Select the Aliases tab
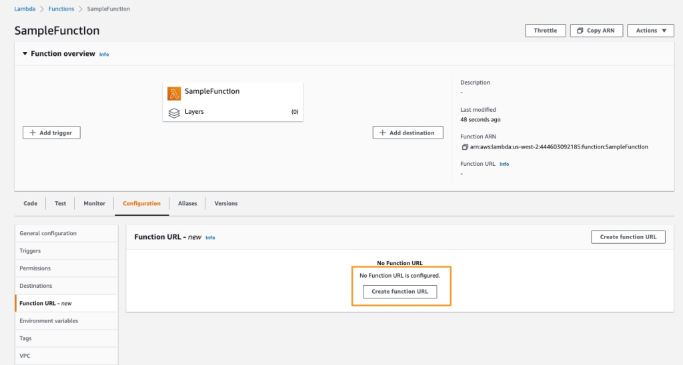683x365 pixels. coord(187,203)
